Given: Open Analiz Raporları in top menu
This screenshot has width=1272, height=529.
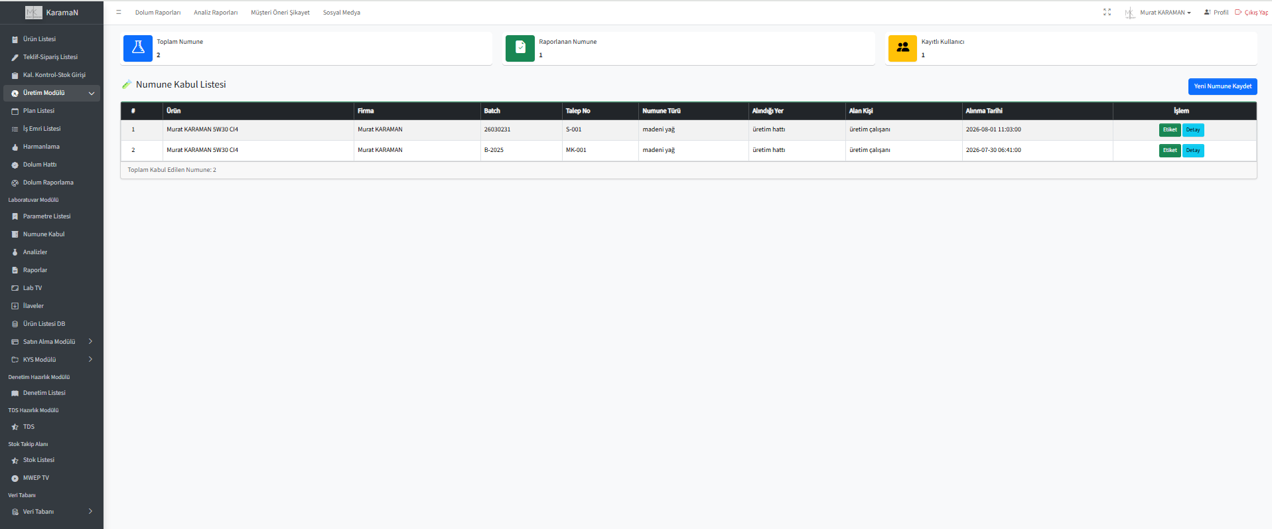Looking at the screenshot, I should tap(216, 13).
